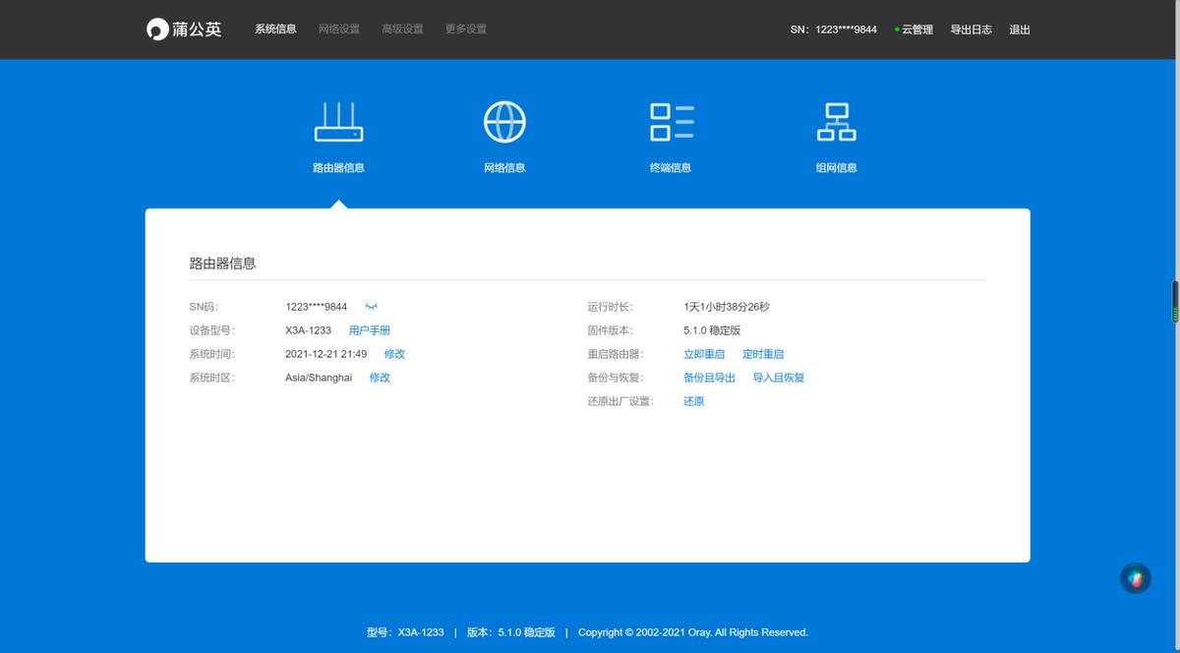Screen dimensions: 1180x653
Task: Click 还原 to restore factory settings
Action: click(692, 400)
